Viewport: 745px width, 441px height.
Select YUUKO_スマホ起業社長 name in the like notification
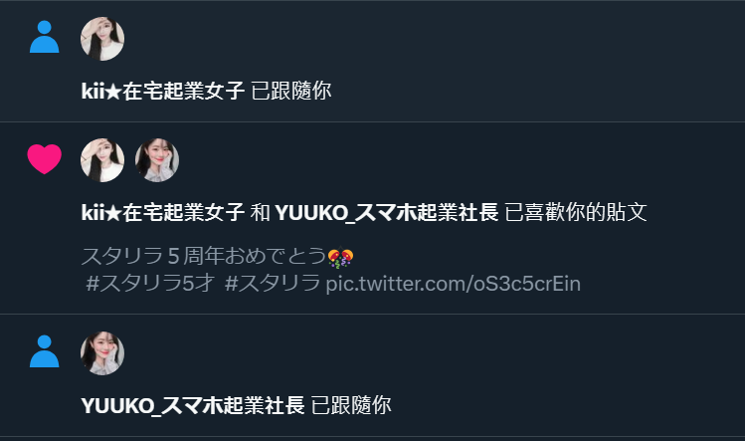(x=387, y=212)
